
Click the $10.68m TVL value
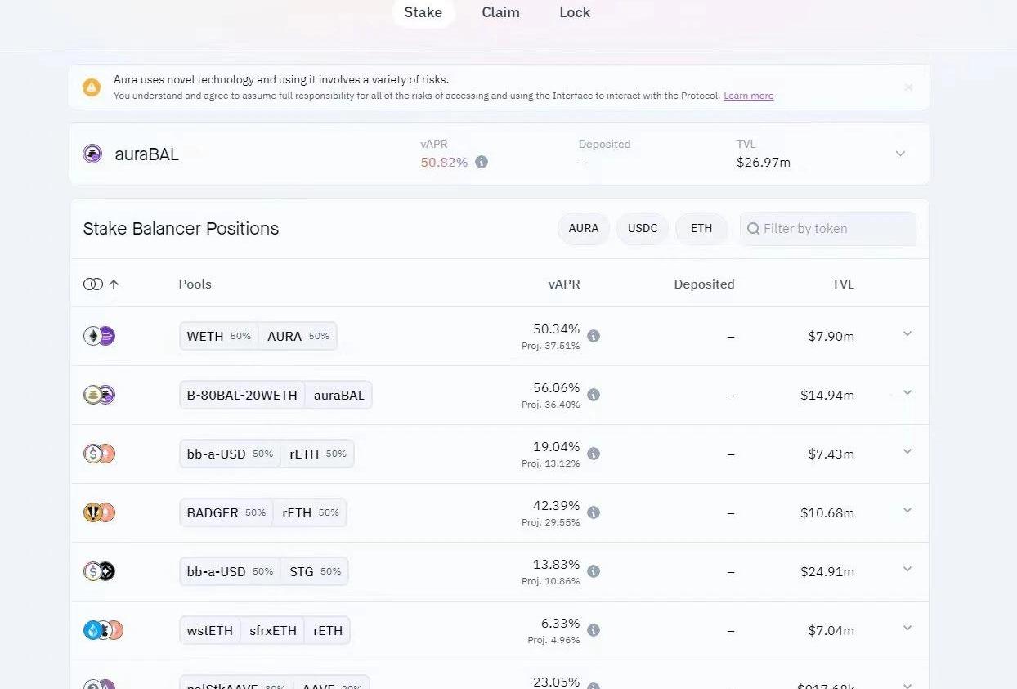[827, 512]
